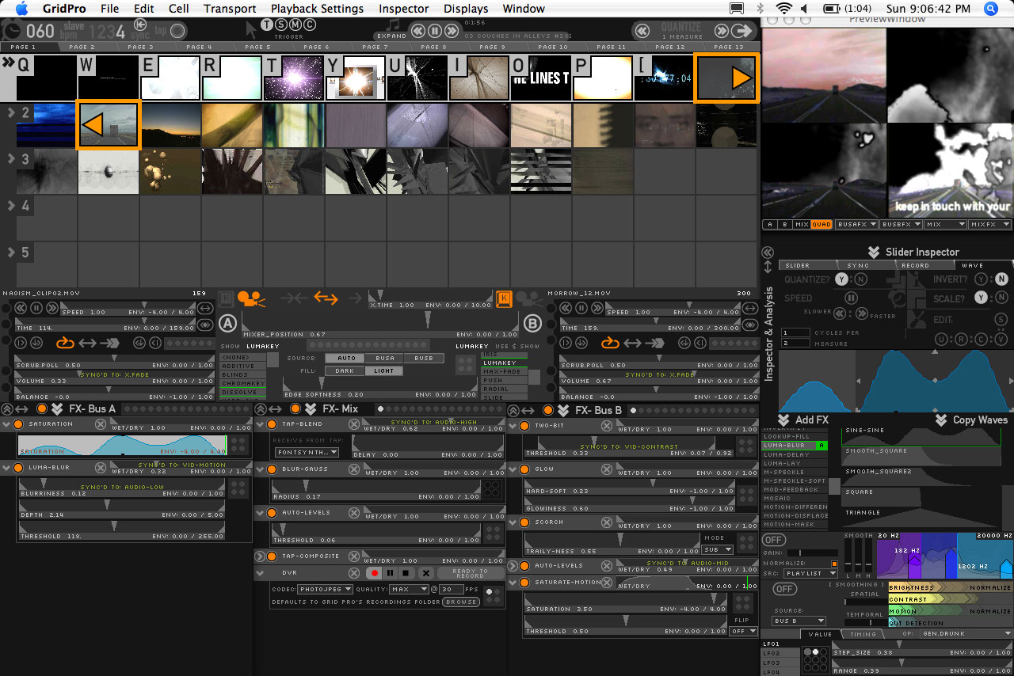This screenshot has width=1014, height=676.
Task: Set Scale to N in Slider Inspector
Action: click(1001, 298)
